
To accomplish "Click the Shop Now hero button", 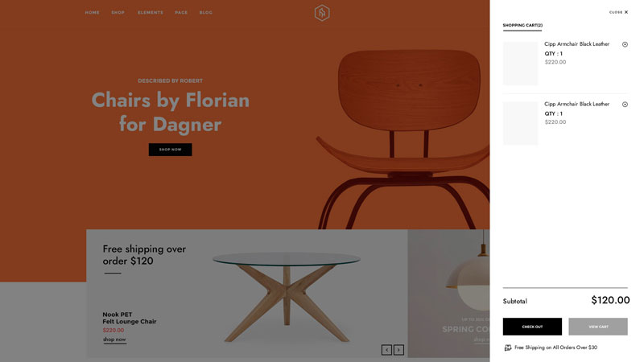I will pyautogui.click(x=170, y=150).
